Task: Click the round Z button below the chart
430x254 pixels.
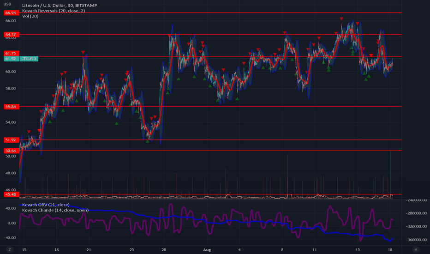Action: click(x=10, y=249)
